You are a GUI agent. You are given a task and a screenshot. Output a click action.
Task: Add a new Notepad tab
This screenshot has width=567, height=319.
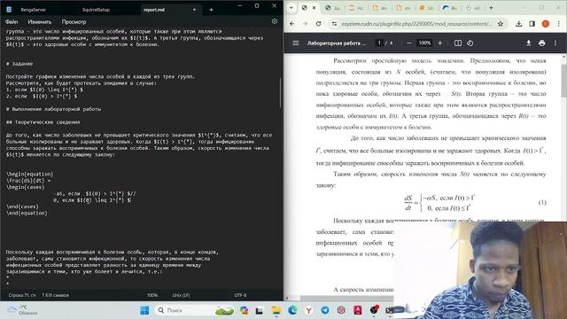click(211, 10)
